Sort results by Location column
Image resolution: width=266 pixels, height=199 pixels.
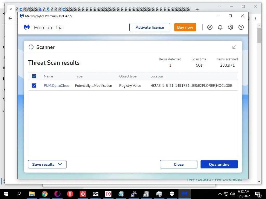point(157,76)
